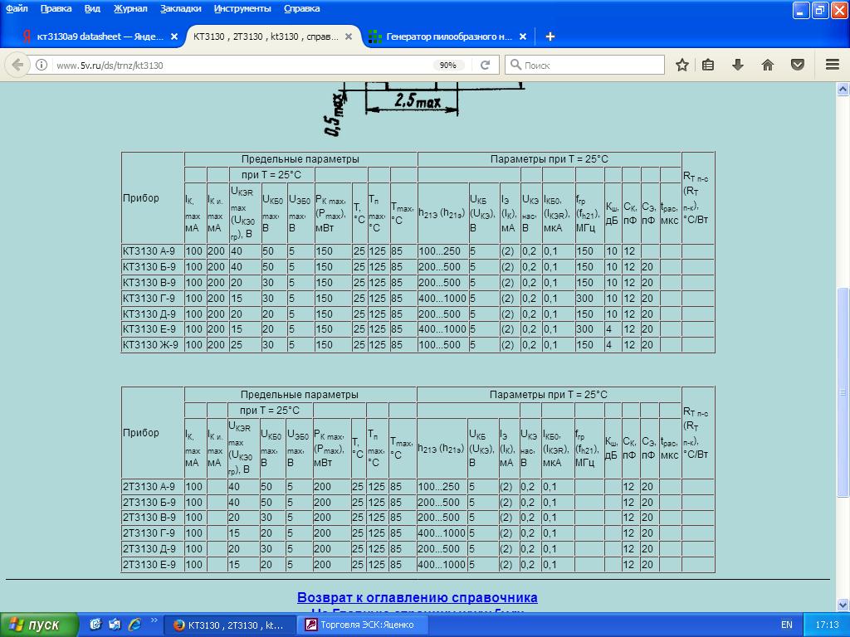Expand the quick launch chevron
850x637 pixels.
154,620
